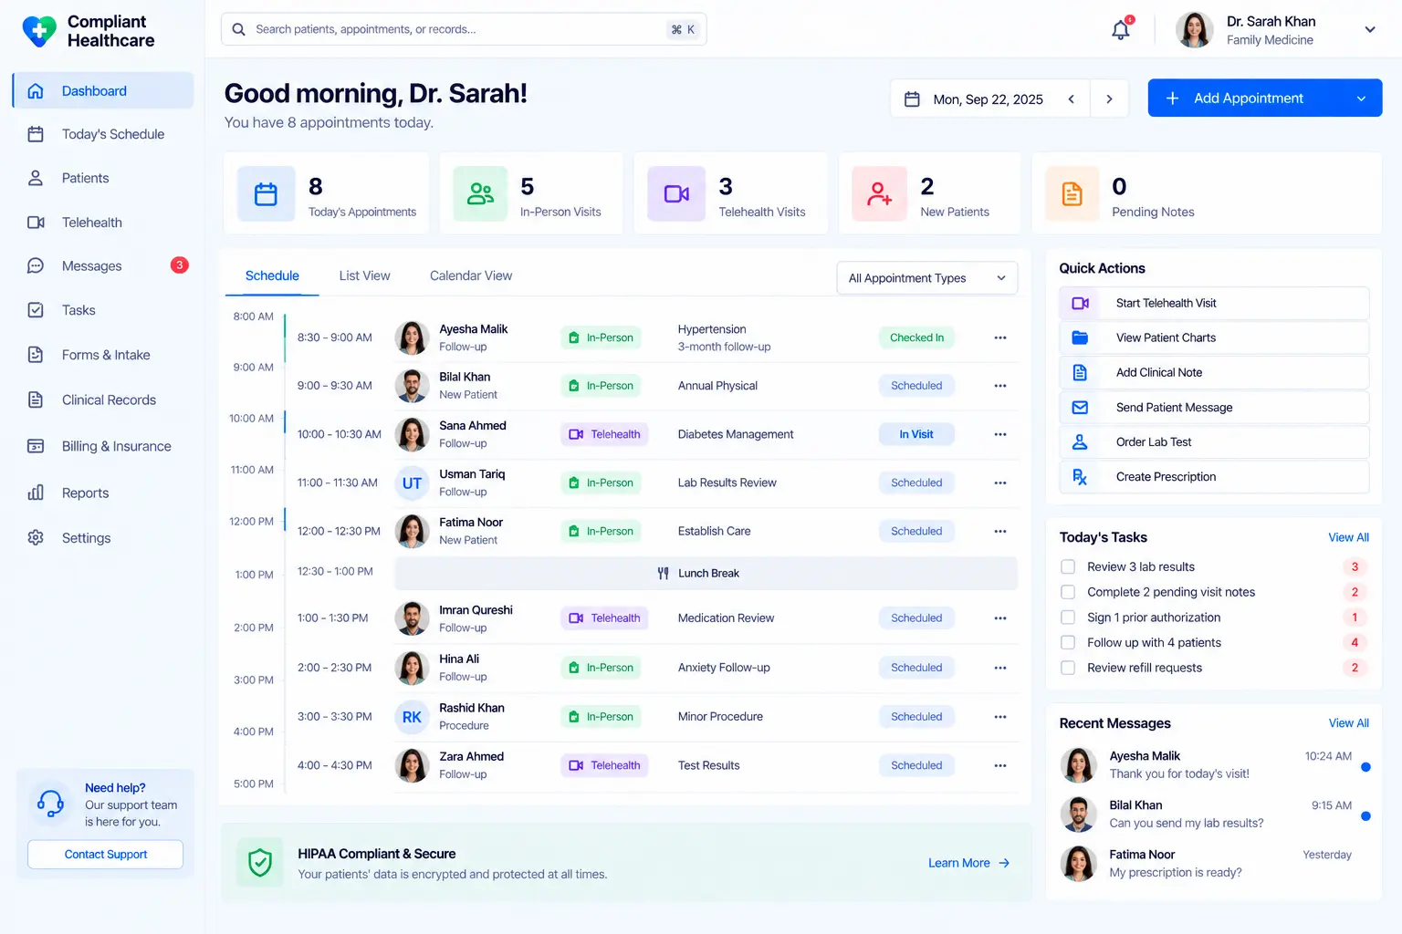This screenshot has width=1402, height=934.
Task: Switch to the Calendar View tab
Action: pos(471,275)
